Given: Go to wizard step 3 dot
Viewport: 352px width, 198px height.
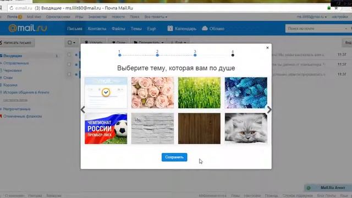Looking at the screenshot, I should 195,55.
